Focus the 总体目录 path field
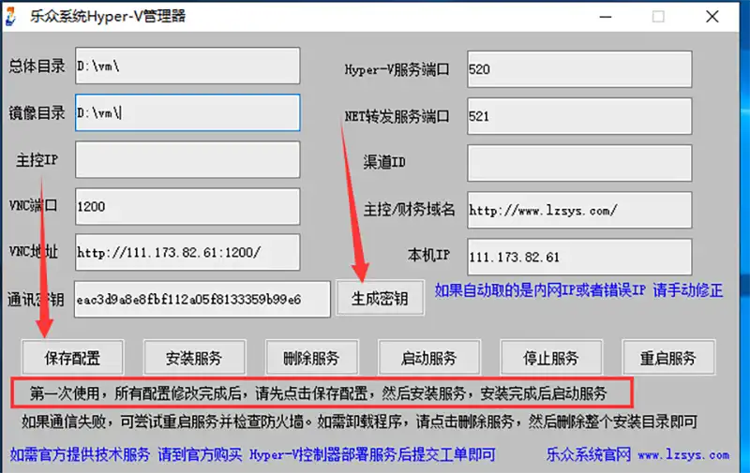 pyautogui.click(x=187, y=67)
